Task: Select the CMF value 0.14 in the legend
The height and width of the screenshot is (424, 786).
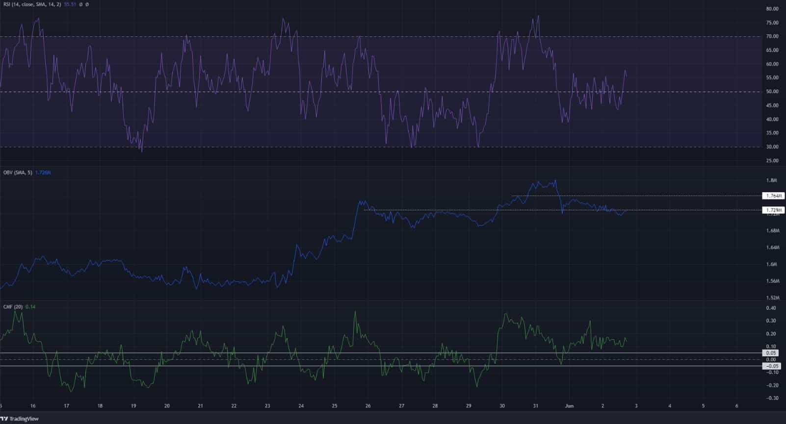Action: coord(30,307)
